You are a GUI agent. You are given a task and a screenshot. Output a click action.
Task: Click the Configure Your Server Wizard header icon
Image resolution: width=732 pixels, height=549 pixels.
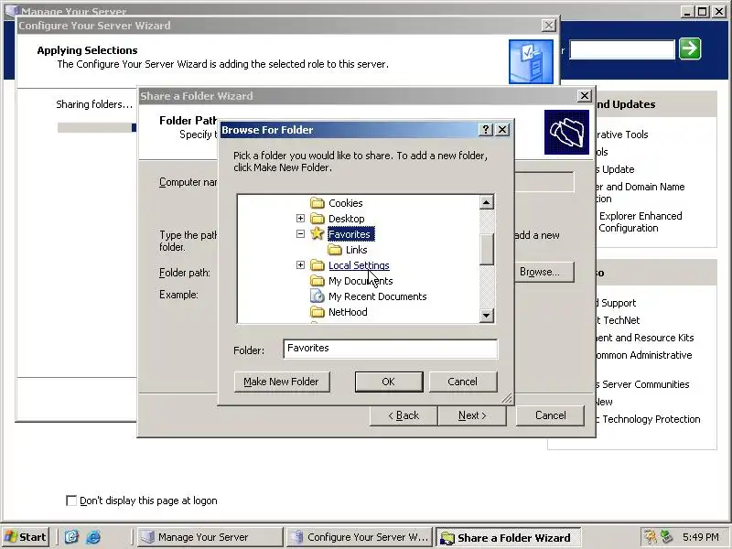(x=531, y=61)
